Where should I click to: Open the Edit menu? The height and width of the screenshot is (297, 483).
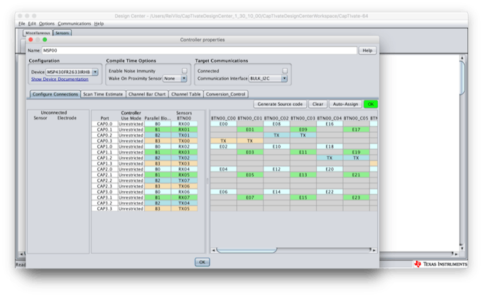point(32,23)
